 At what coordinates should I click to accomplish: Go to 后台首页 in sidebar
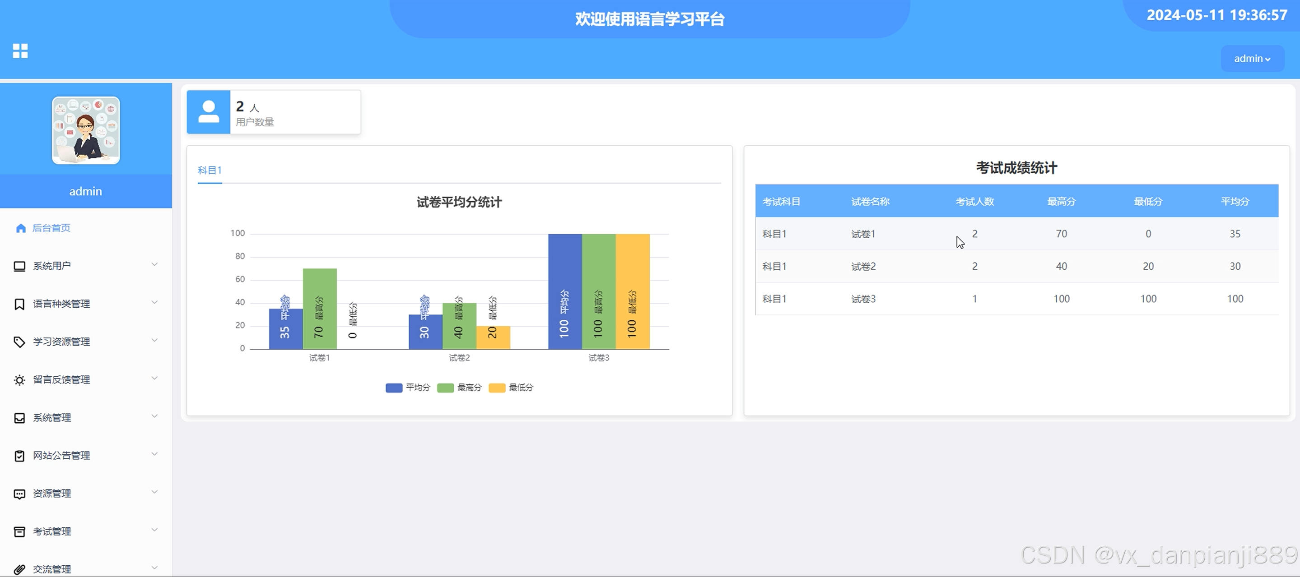[51, 228]
